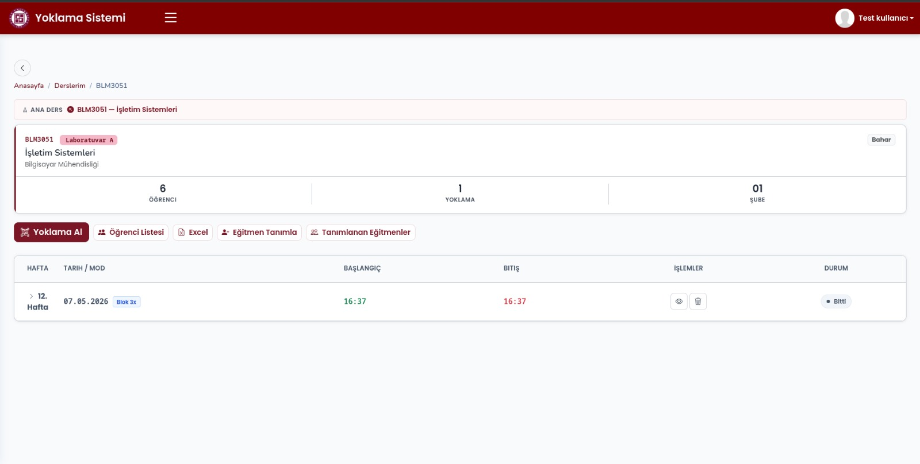Click the 1 Yoklama statistic
Viewport: 920px width, 464px height.
460,193
